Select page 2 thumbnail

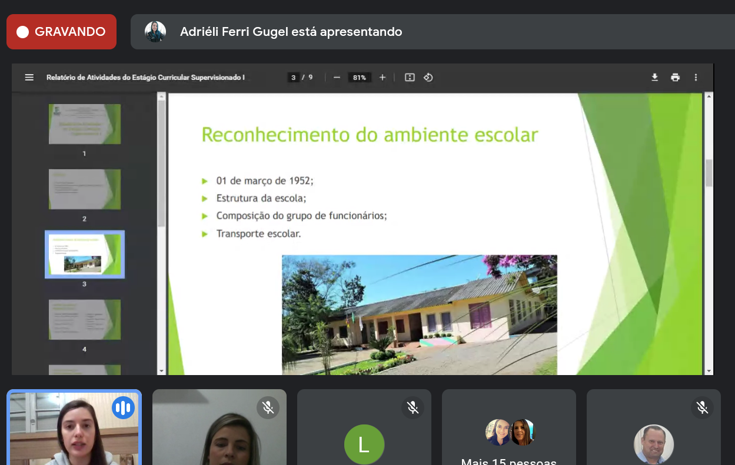click(x=84, y=189)
